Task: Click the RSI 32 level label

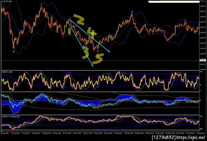Action: 200,85
